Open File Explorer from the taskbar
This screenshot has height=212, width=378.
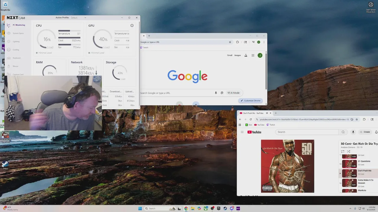point(193,208)
